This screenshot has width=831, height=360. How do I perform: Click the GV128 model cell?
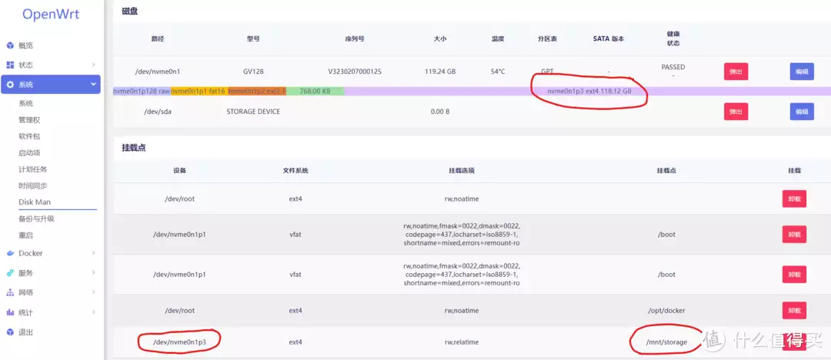253,71
